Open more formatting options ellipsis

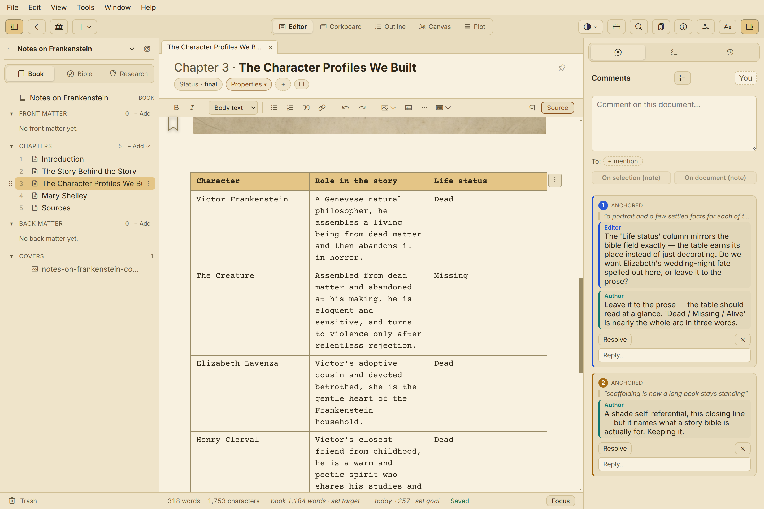pos(424,108)
